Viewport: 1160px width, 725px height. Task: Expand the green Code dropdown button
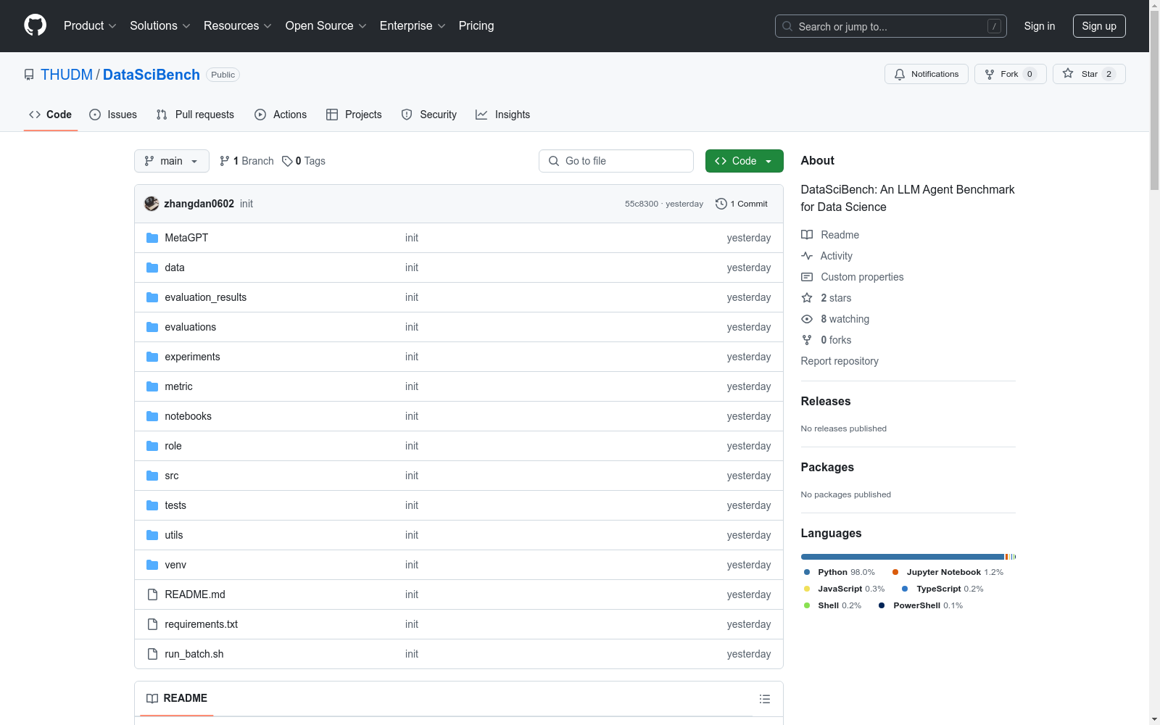745,161
